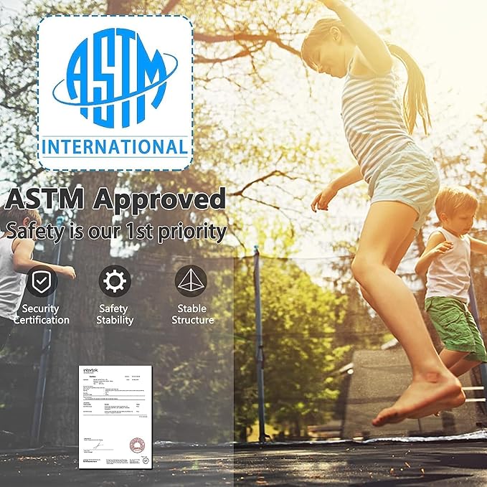This screenshot has height=487, width=487.
Task: Click the "Safety Stability" label
Action: click(x=115, y=315)
